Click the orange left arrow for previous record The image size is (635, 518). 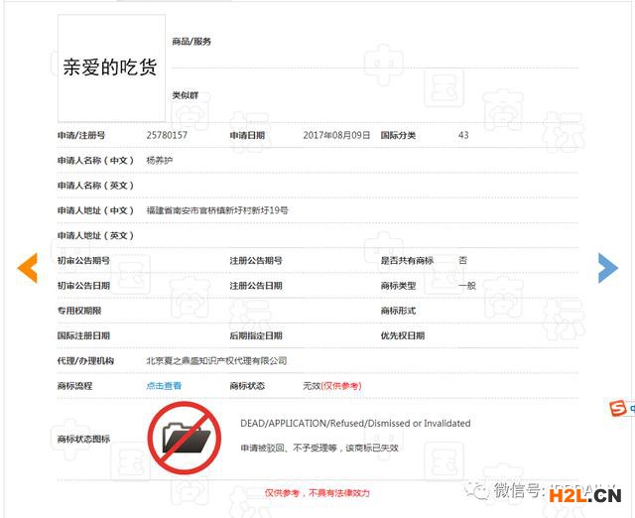click(28, 268)
